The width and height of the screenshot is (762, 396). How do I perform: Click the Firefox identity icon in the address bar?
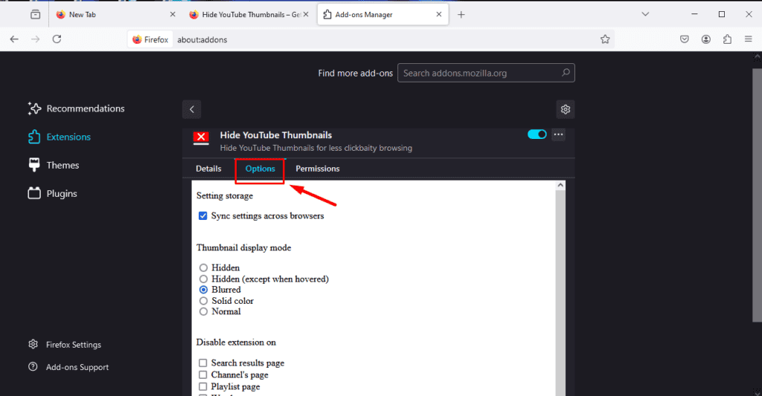click(x=150, y=39)
